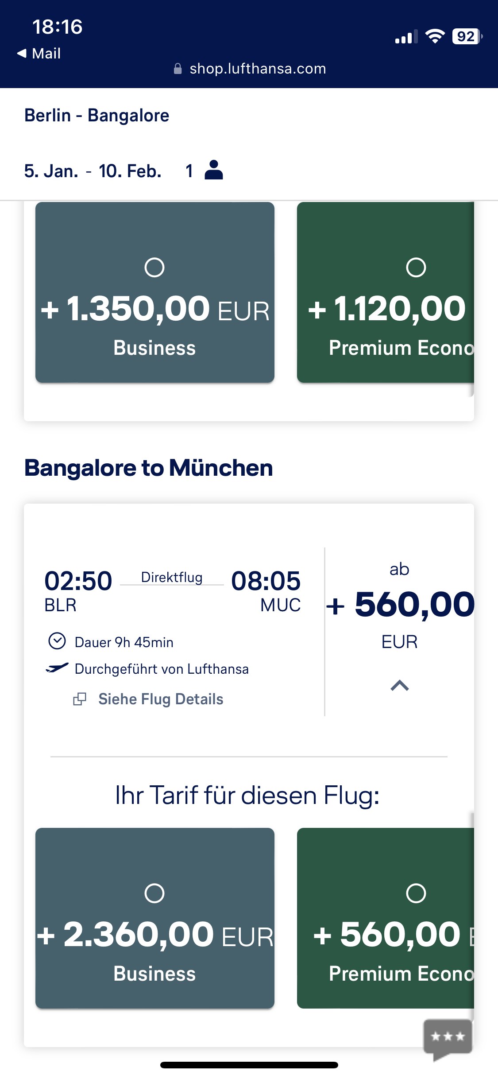Tap the 5. Jan. - 10. Feb. travel dates
The image size is (498, 1079).
(x=93, y=171)
